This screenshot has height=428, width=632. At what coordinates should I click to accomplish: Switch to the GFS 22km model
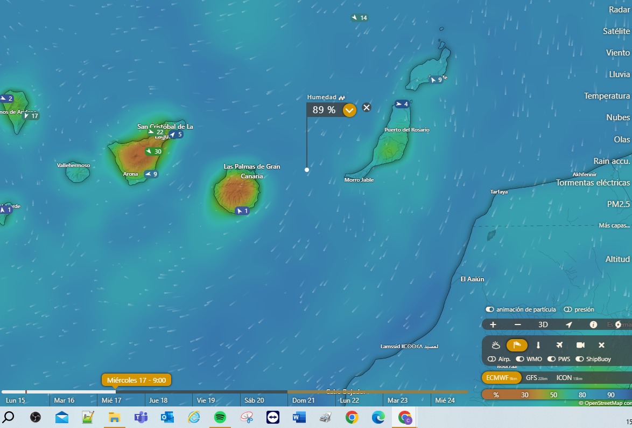click(x=537, y=378)
